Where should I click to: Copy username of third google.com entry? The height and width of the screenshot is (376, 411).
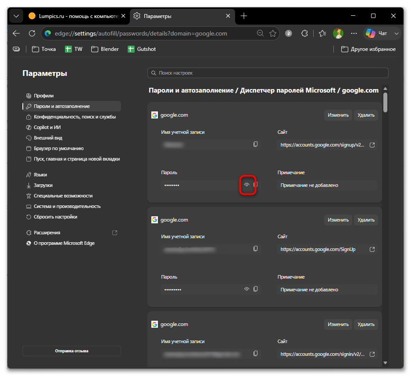256,354
